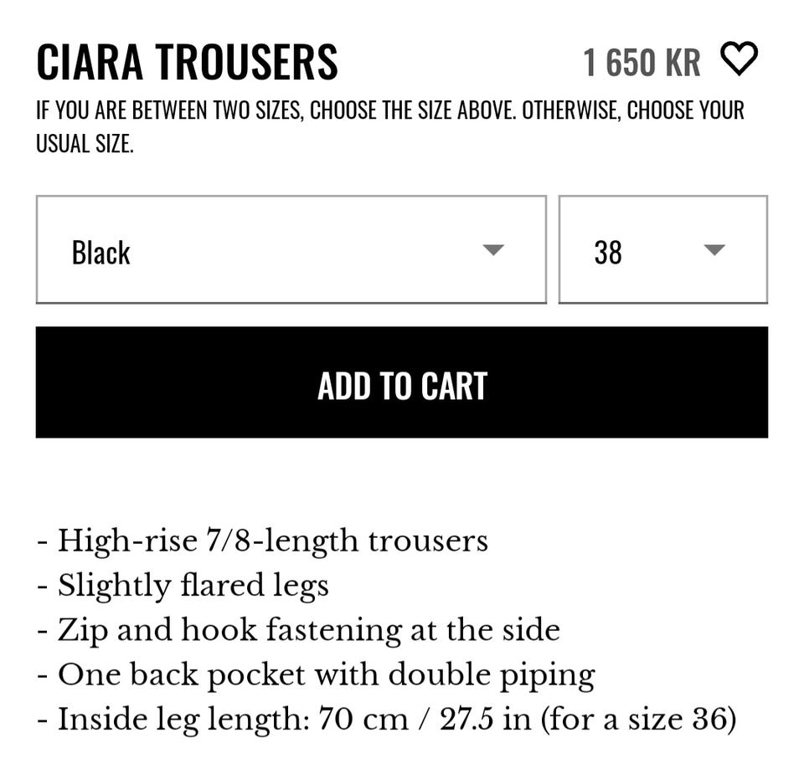Click the 'Black' text in color field
This screenshot has height=779, width=804.
100,253
